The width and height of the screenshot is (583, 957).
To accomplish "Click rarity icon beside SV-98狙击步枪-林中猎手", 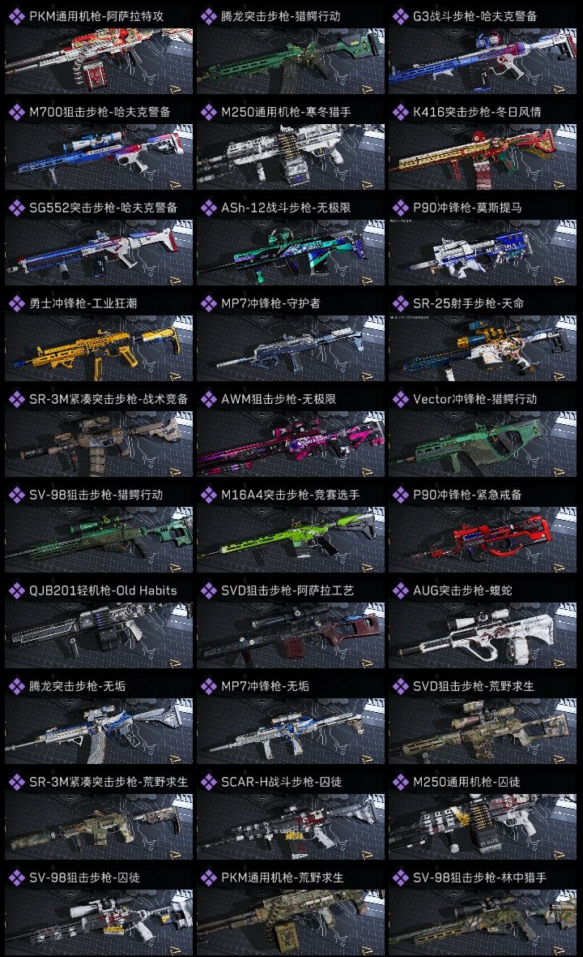I will [400, 878].
